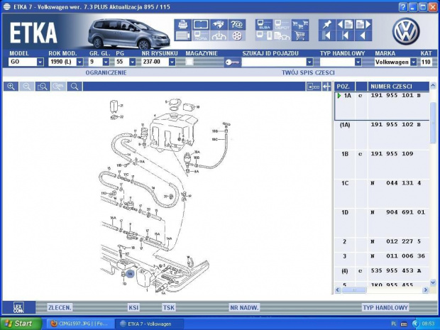
Task: Click the ZLECEN. button
Action: [x=60, y=307]
